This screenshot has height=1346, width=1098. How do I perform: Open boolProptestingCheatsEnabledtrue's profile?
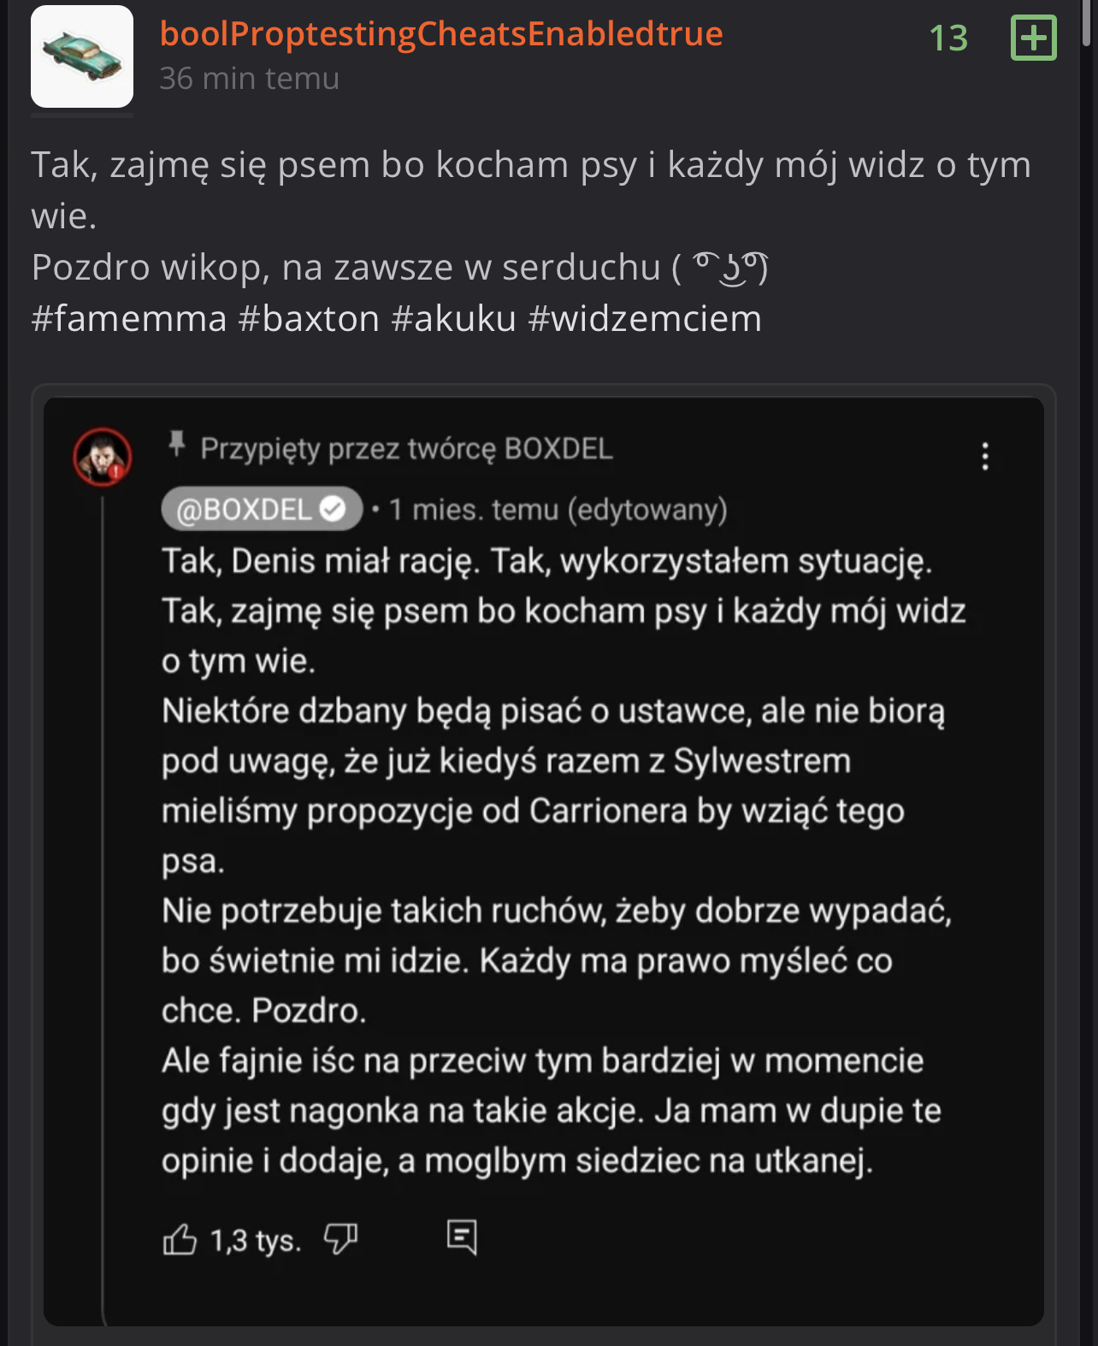441,34
